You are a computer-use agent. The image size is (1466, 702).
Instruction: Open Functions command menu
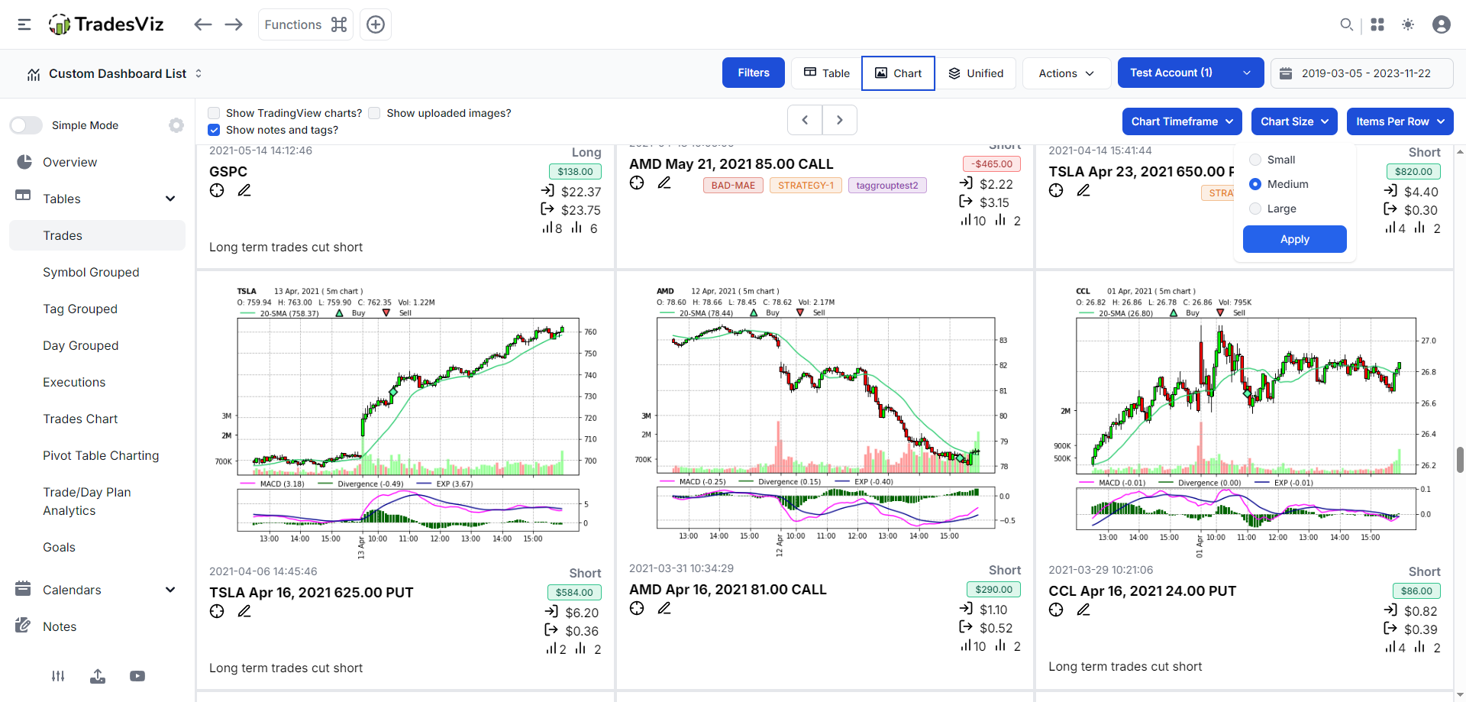click(x=305, y=24)
